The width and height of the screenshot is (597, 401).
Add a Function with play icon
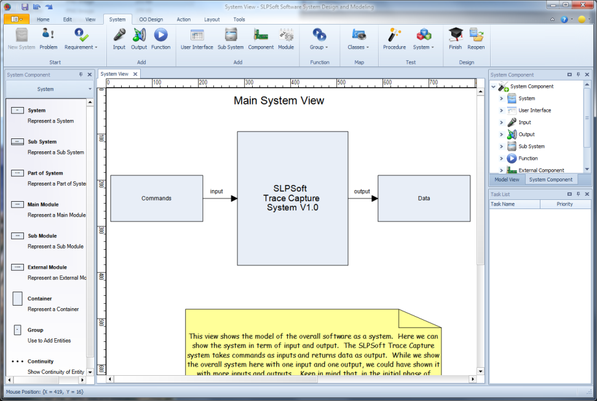(160, 39)
